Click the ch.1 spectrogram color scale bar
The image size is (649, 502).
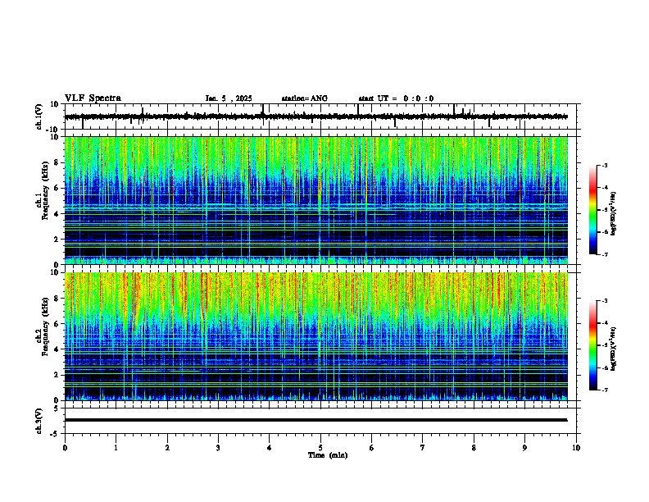tap(593, 210)
